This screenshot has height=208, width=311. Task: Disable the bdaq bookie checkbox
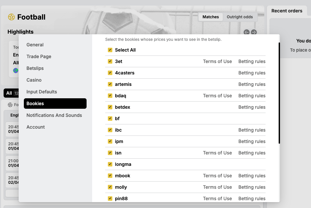pos(110,96)
